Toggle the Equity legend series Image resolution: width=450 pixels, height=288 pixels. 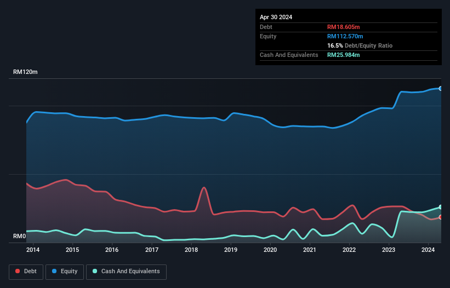(x=65, y=272)
